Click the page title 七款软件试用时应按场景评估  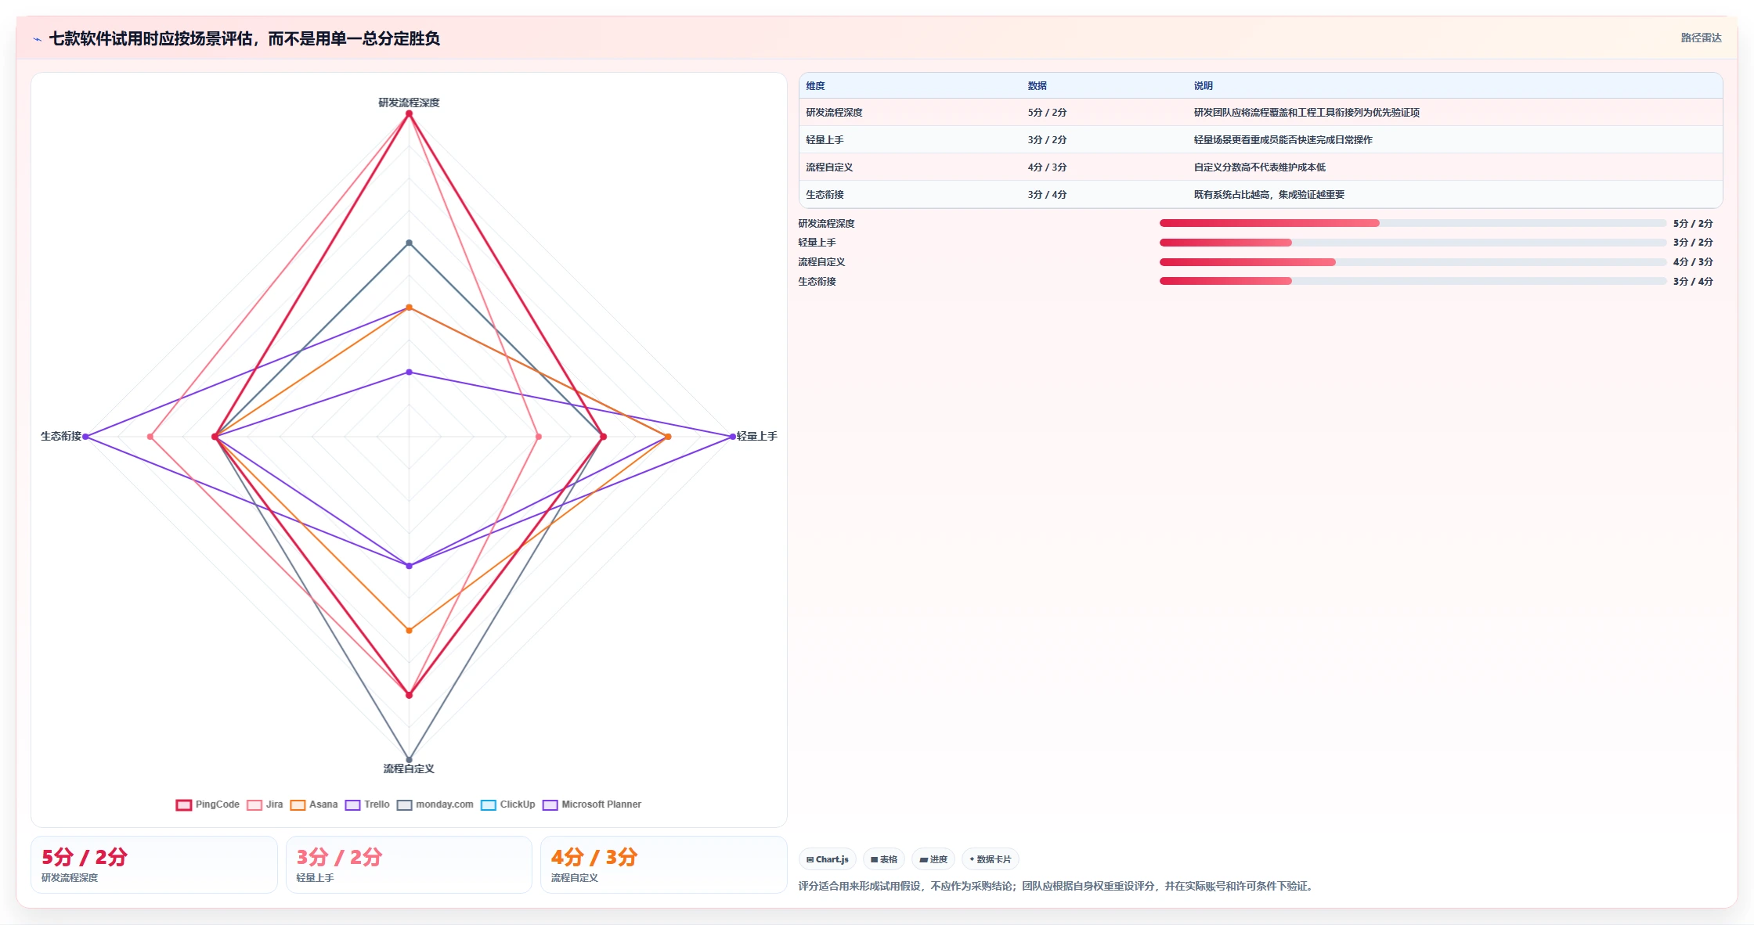coord(244,39)
